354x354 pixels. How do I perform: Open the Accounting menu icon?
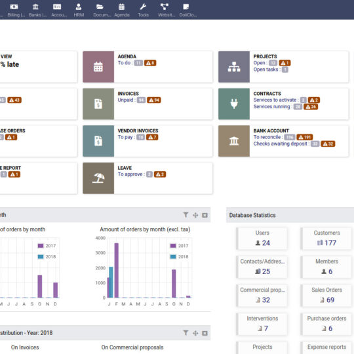(57, 7)
